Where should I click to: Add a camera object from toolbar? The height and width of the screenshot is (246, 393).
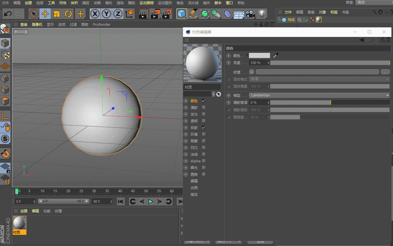251,14
